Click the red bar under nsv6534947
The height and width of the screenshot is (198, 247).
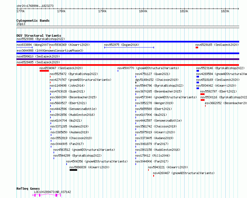[x=44, y=71]
